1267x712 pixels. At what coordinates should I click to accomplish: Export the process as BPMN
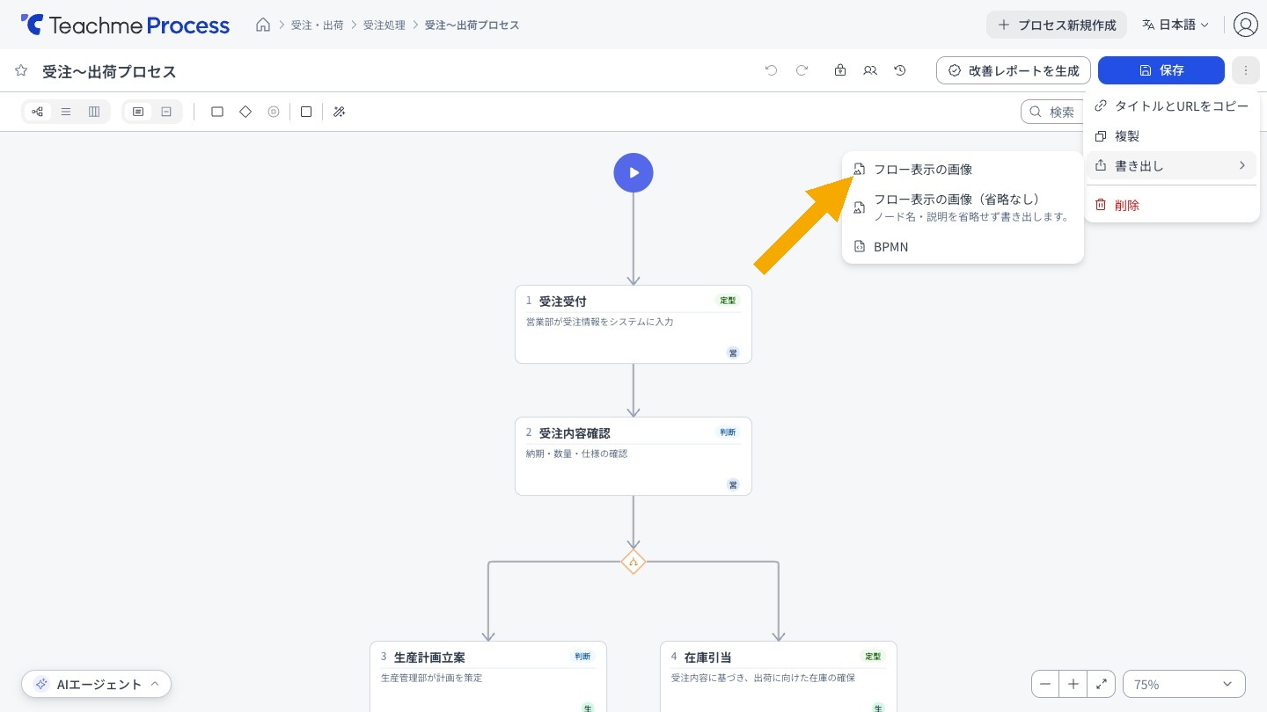[963, 247]
